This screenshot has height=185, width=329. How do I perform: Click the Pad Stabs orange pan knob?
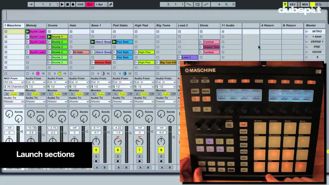(x=118, y=141)
